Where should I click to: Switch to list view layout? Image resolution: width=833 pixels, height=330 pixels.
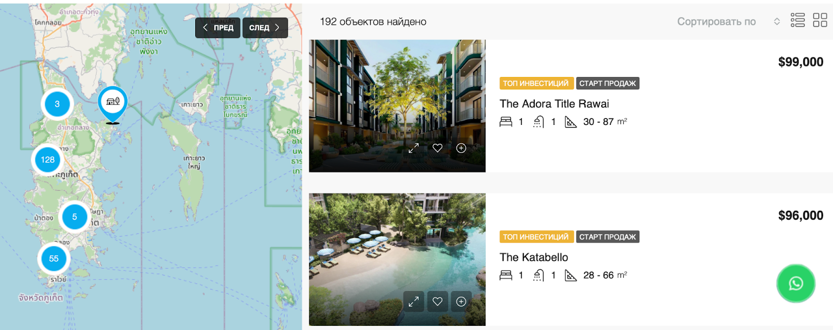click(x=798, y=20)
